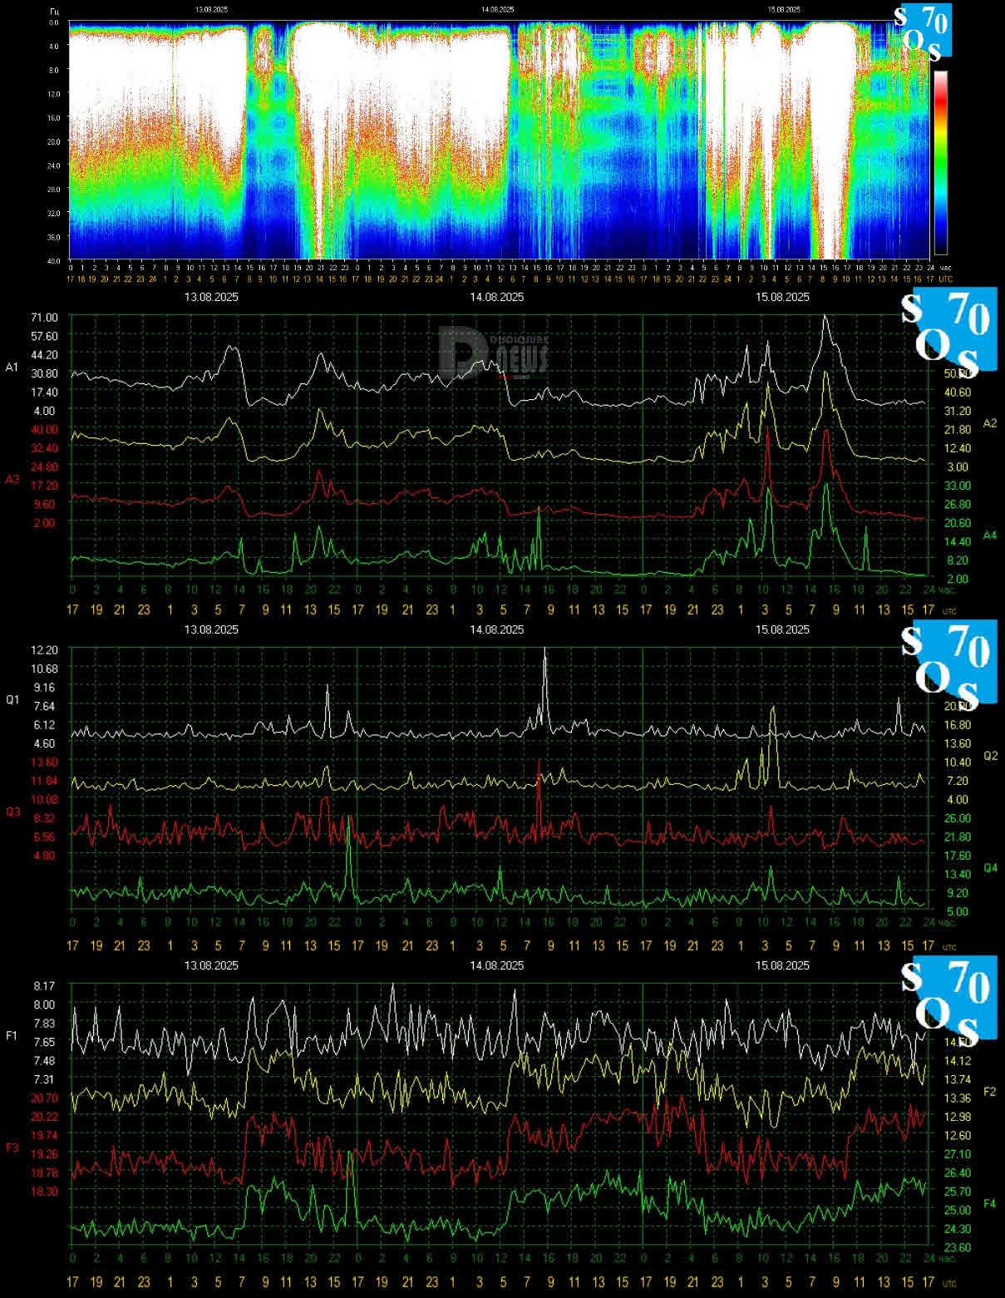
Task: Click the 7.31 axis value
Action: 45,1078
